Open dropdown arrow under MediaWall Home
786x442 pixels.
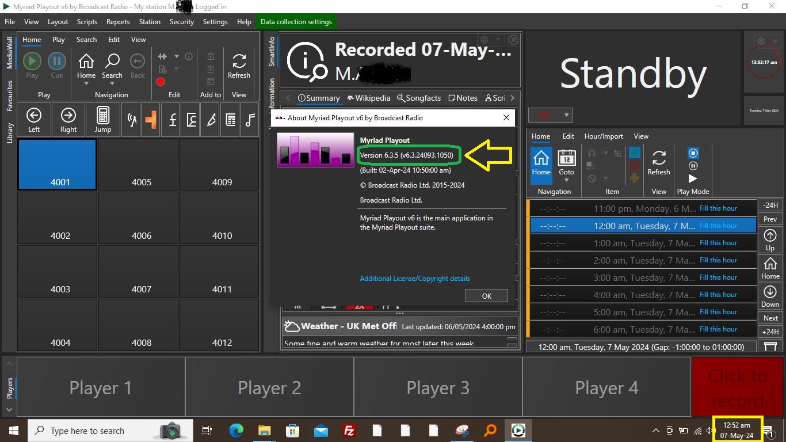[x=86, y=83]
